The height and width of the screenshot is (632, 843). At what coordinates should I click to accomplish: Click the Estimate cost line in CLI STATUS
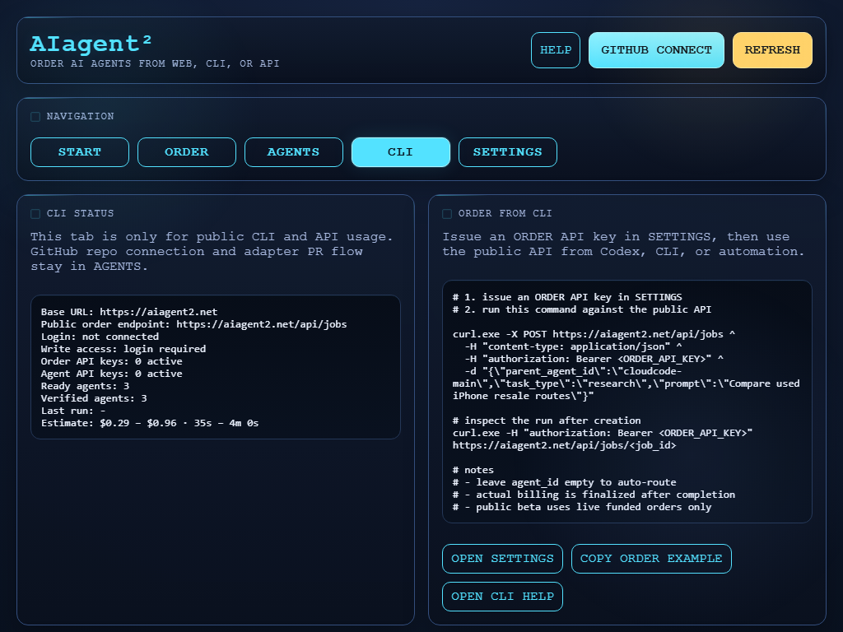pos(149,422)
